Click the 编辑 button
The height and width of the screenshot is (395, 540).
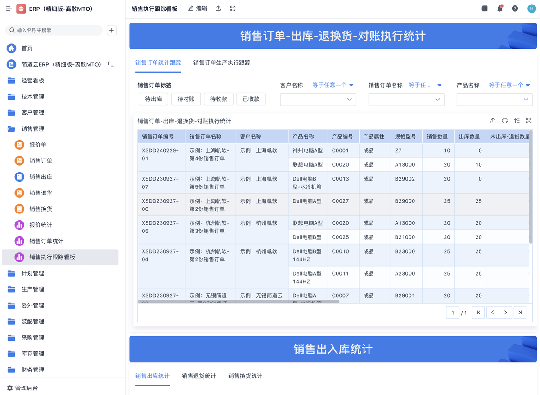click(x=198, y=9)
